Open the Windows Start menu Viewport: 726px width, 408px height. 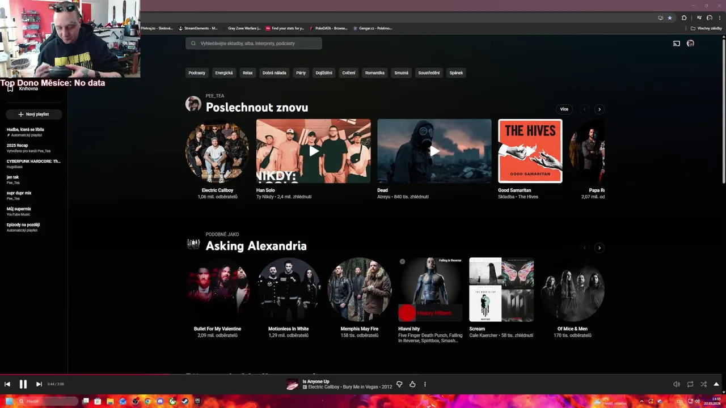coord(9,401)
